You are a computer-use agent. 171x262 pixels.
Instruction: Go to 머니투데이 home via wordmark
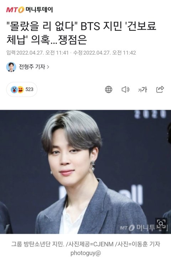39,10
